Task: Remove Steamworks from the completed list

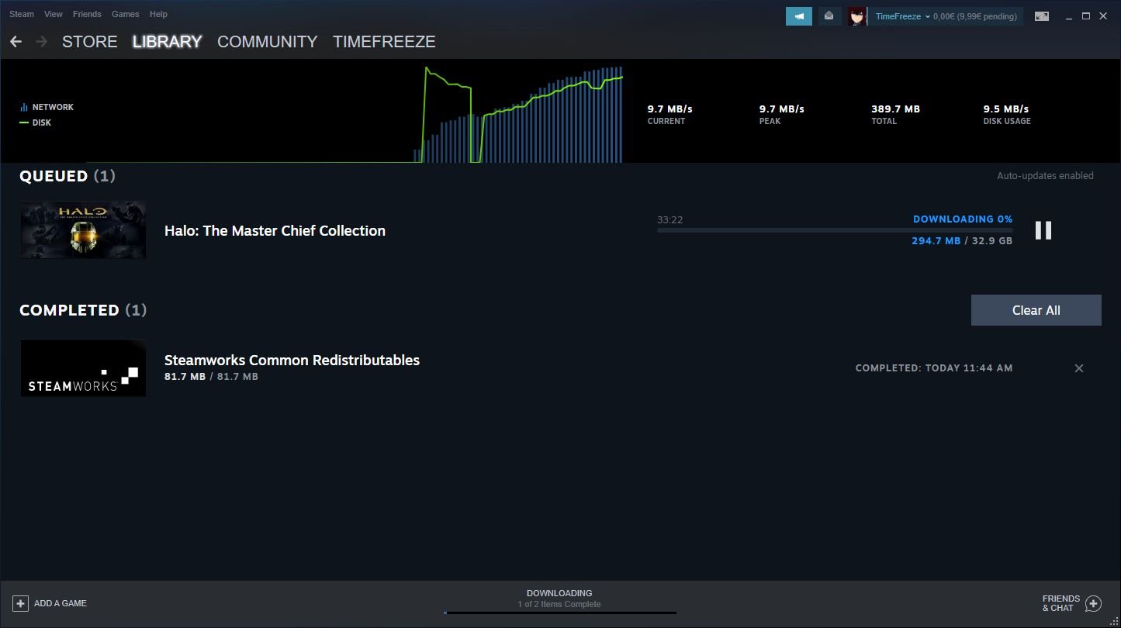Action: tap(1078, 368)
